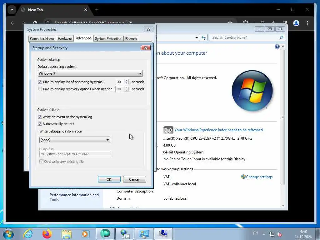This screenshot has width=320, height=240.
Task: Close the New Tab browser tab
Action: 86,10
